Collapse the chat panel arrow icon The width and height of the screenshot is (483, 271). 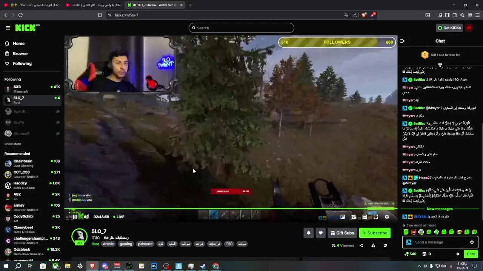click(402, 41)
